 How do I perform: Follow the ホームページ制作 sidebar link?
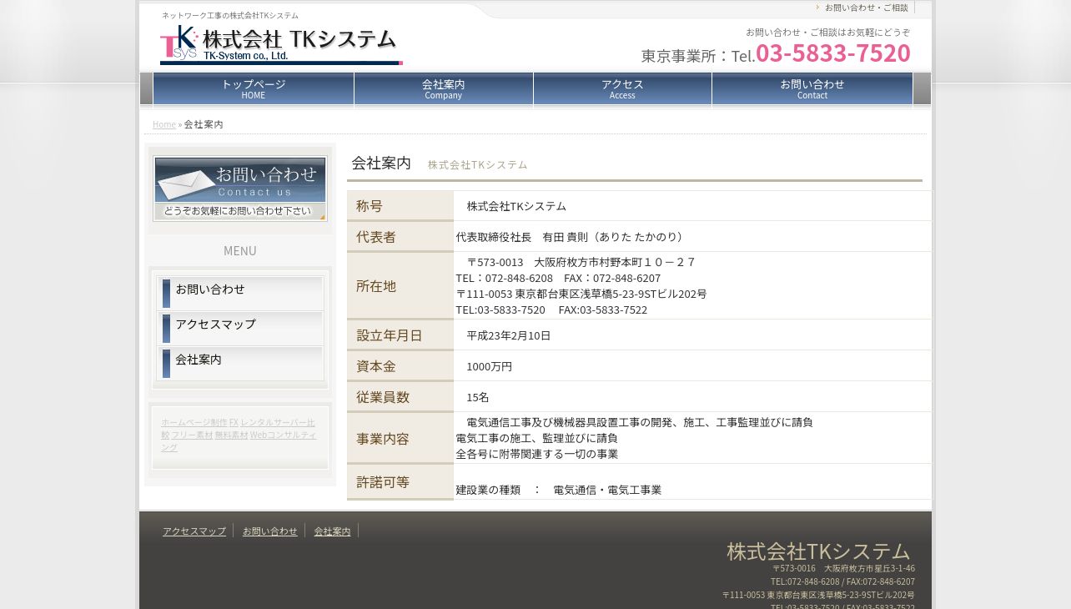pyautogui.click(x=194, y=422)
